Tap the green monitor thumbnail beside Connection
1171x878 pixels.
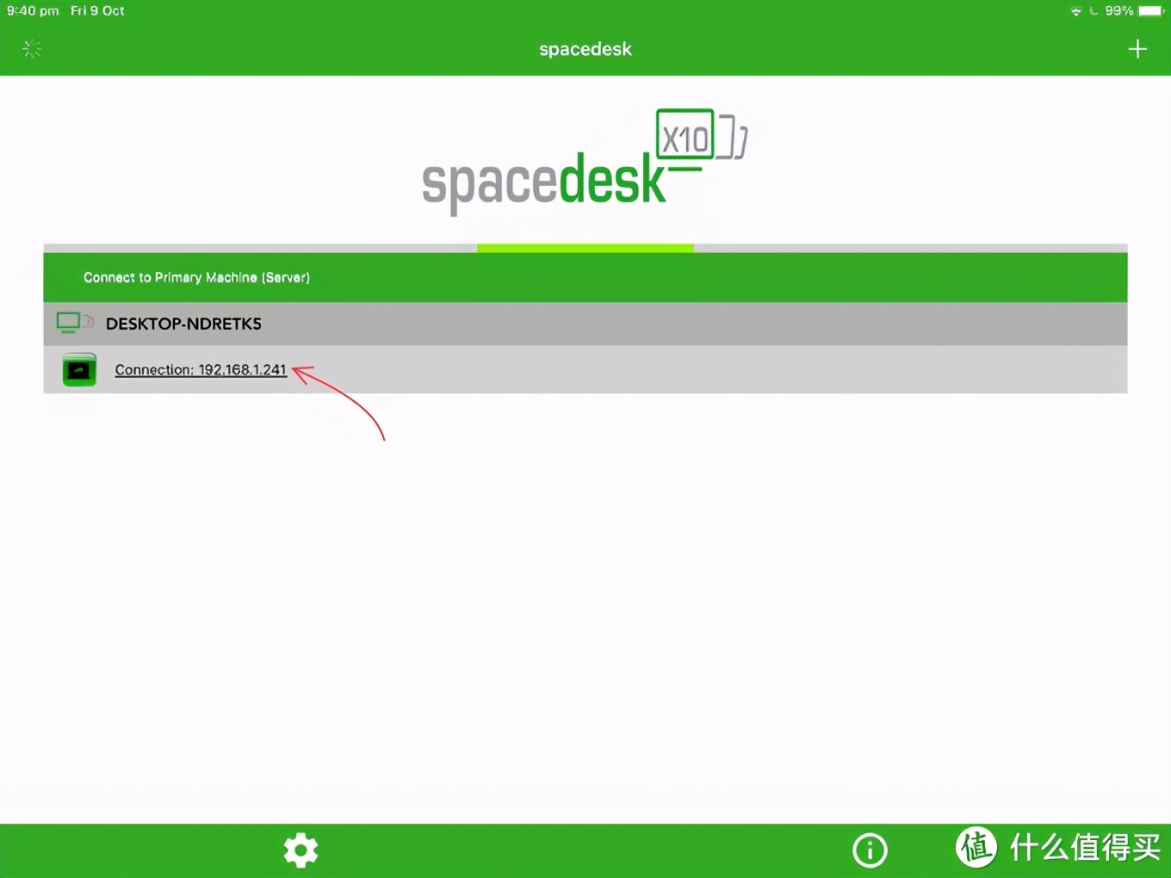point(79,369)
